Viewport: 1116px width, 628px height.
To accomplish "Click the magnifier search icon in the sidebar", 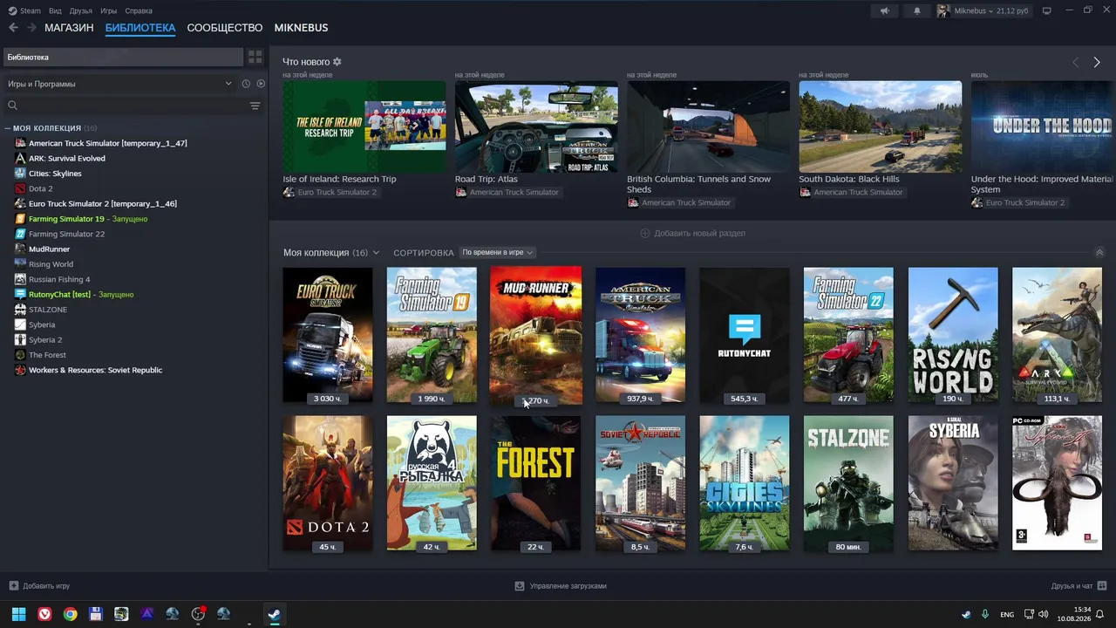I will (x=12, y=106).
